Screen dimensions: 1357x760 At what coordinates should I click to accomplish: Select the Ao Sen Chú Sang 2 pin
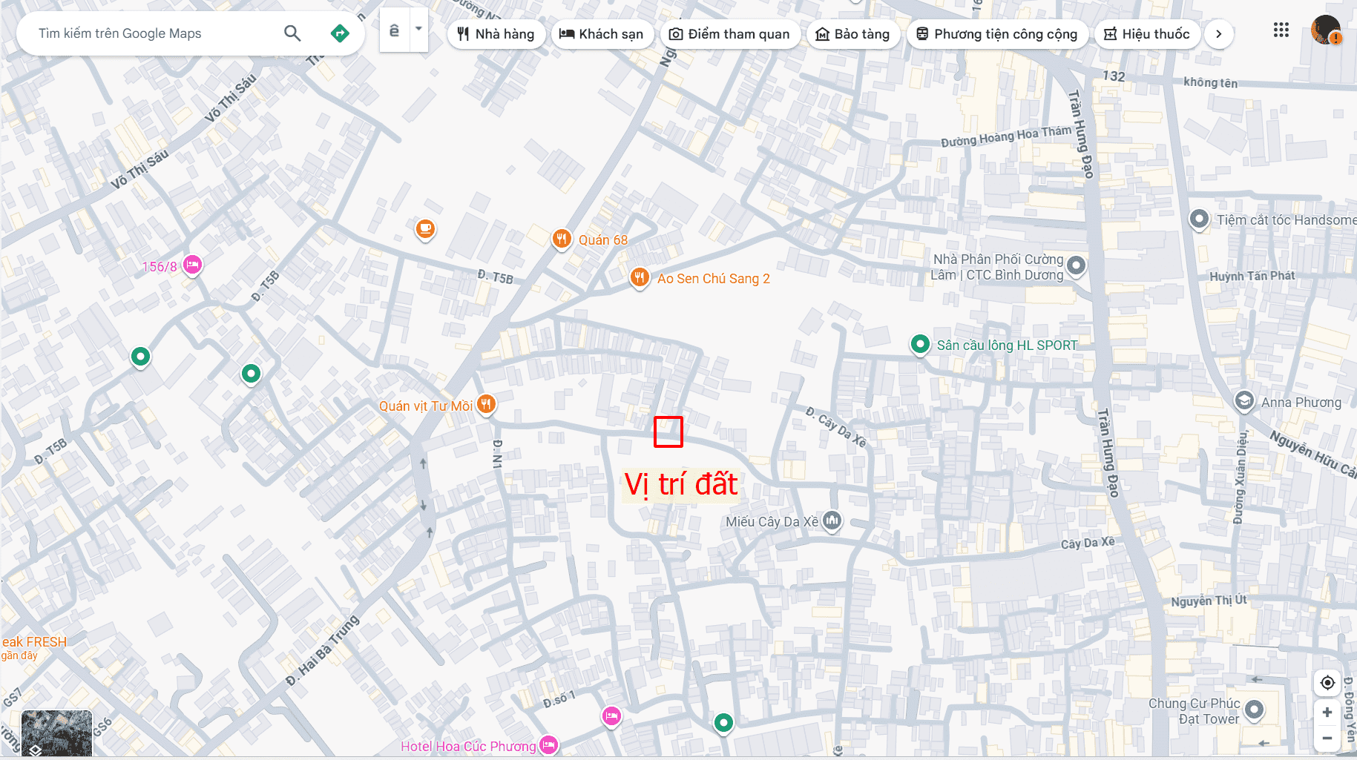[639, 277]
